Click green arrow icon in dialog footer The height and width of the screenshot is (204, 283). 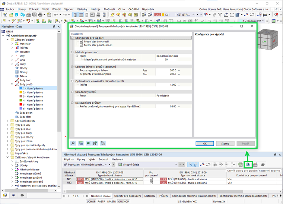coord(88,143)
